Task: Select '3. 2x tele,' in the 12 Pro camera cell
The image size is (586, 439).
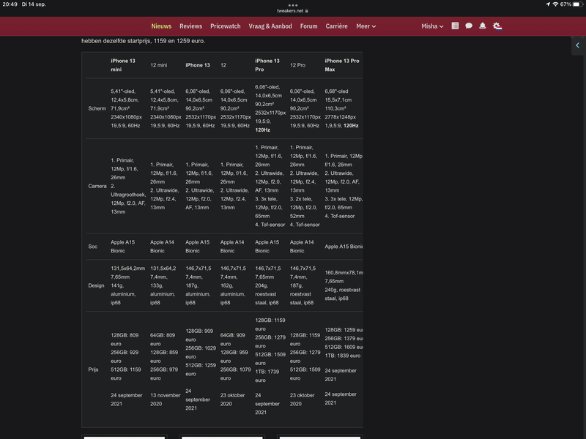Action: 302,199
